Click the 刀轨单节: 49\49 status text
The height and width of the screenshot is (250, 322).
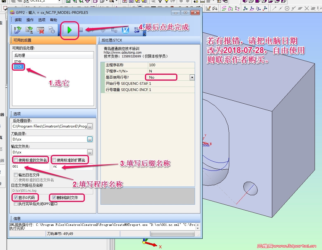60,234
